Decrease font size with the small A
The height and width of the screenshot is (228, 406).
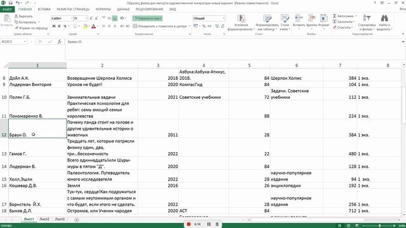click(x=96, y=18)
